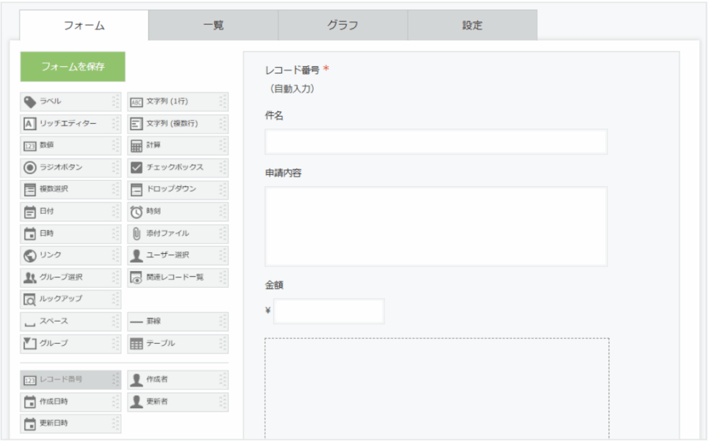
Task: Choose the ドロップダウン field type
Action: [x=177, y=190]
